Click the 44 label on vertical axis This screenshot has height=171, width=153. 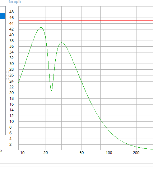coord(11,23)
